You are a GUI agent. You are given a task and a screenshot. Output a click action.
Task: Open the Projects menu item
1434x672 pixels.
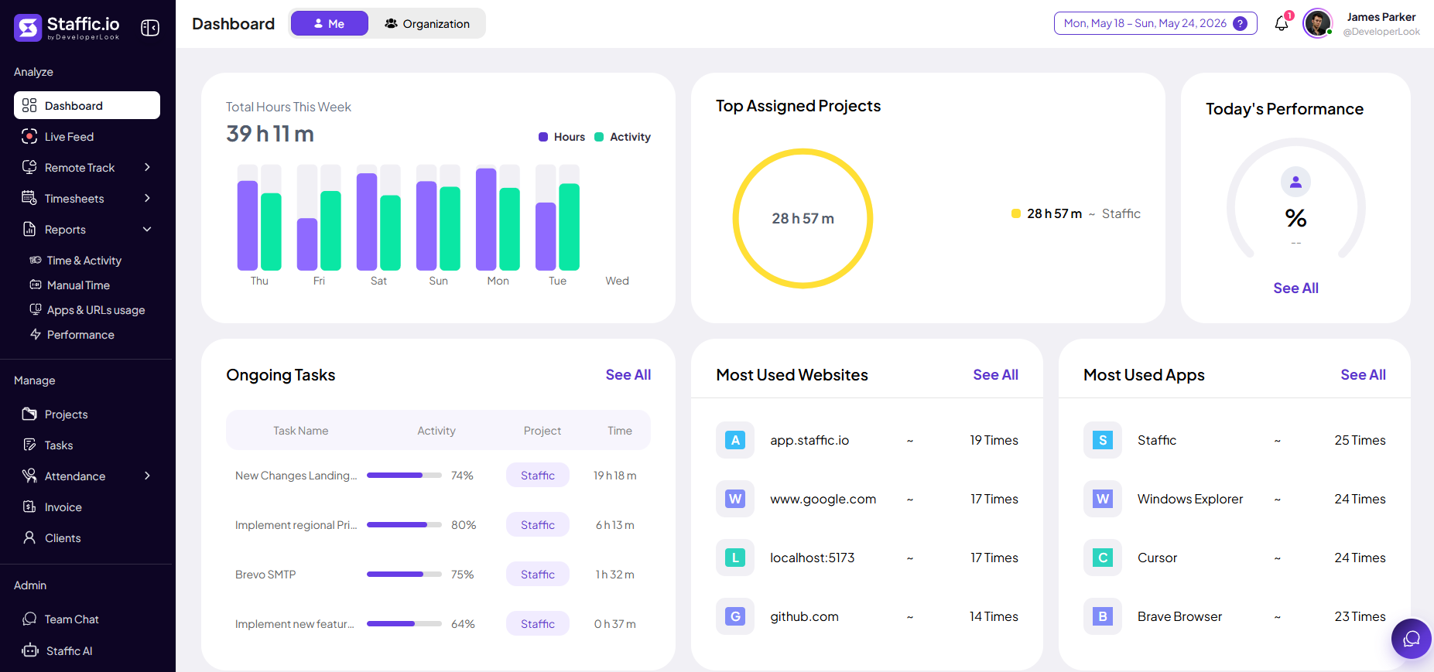[87, 414]
